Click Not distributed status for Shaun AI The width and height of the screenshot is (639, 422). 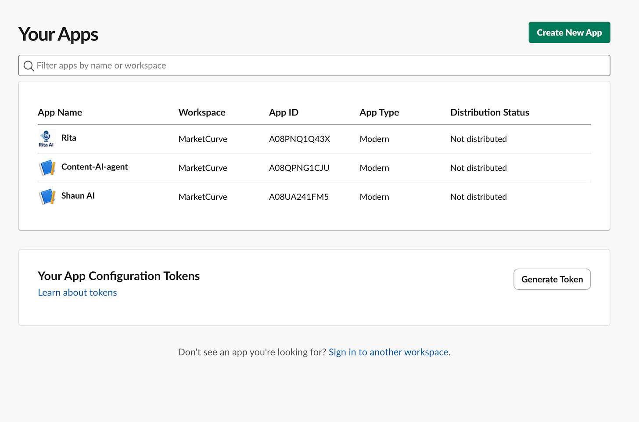[478, 197]
